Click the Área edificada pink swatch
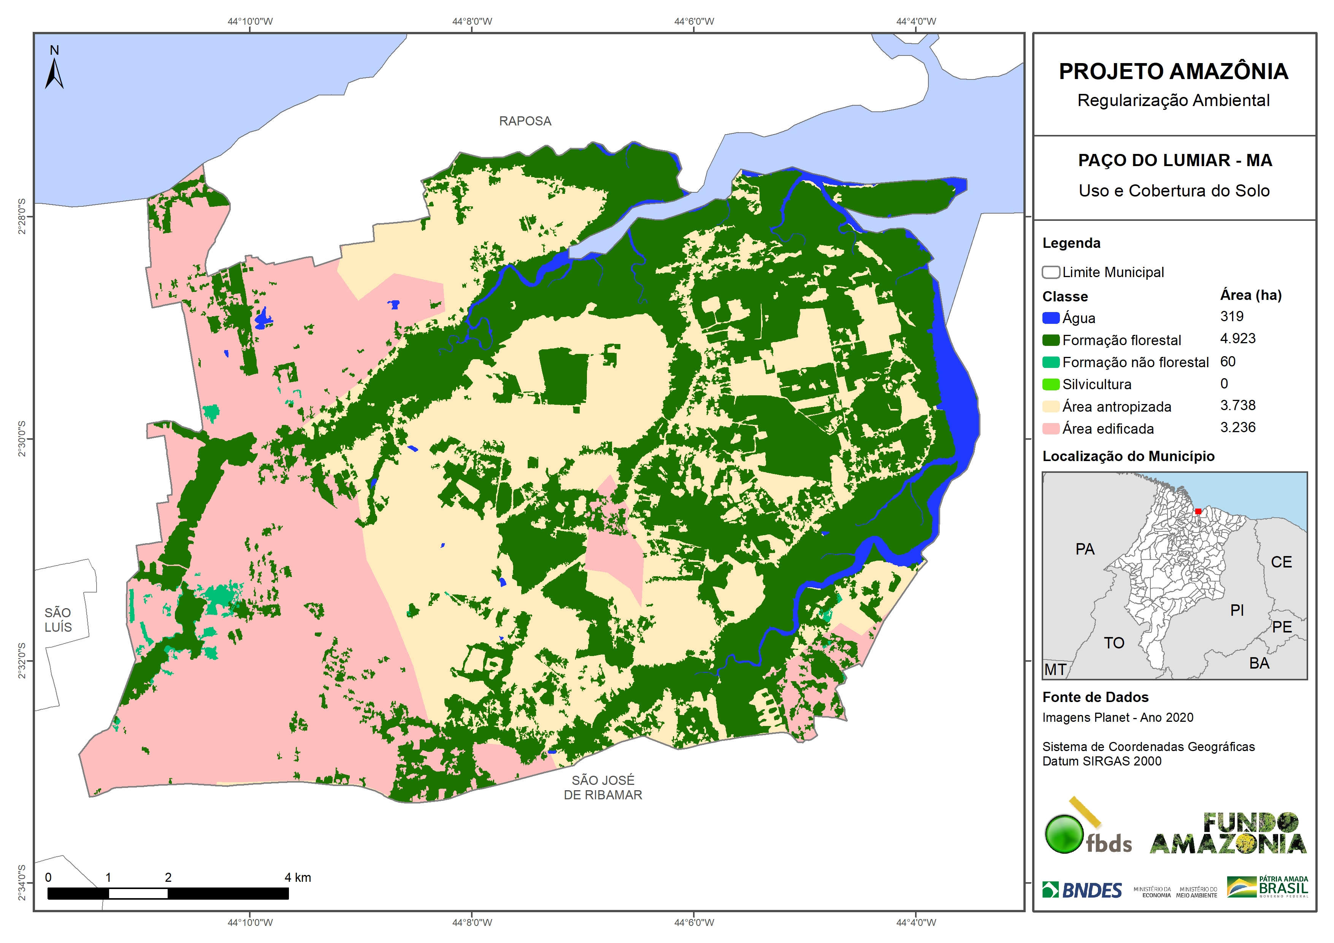 (x=1050, y=429)
